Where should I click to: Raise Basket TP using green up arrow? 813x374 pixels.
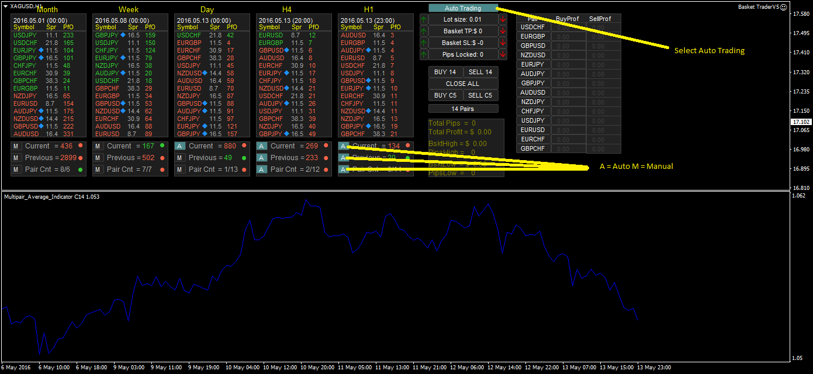point(424,31)
